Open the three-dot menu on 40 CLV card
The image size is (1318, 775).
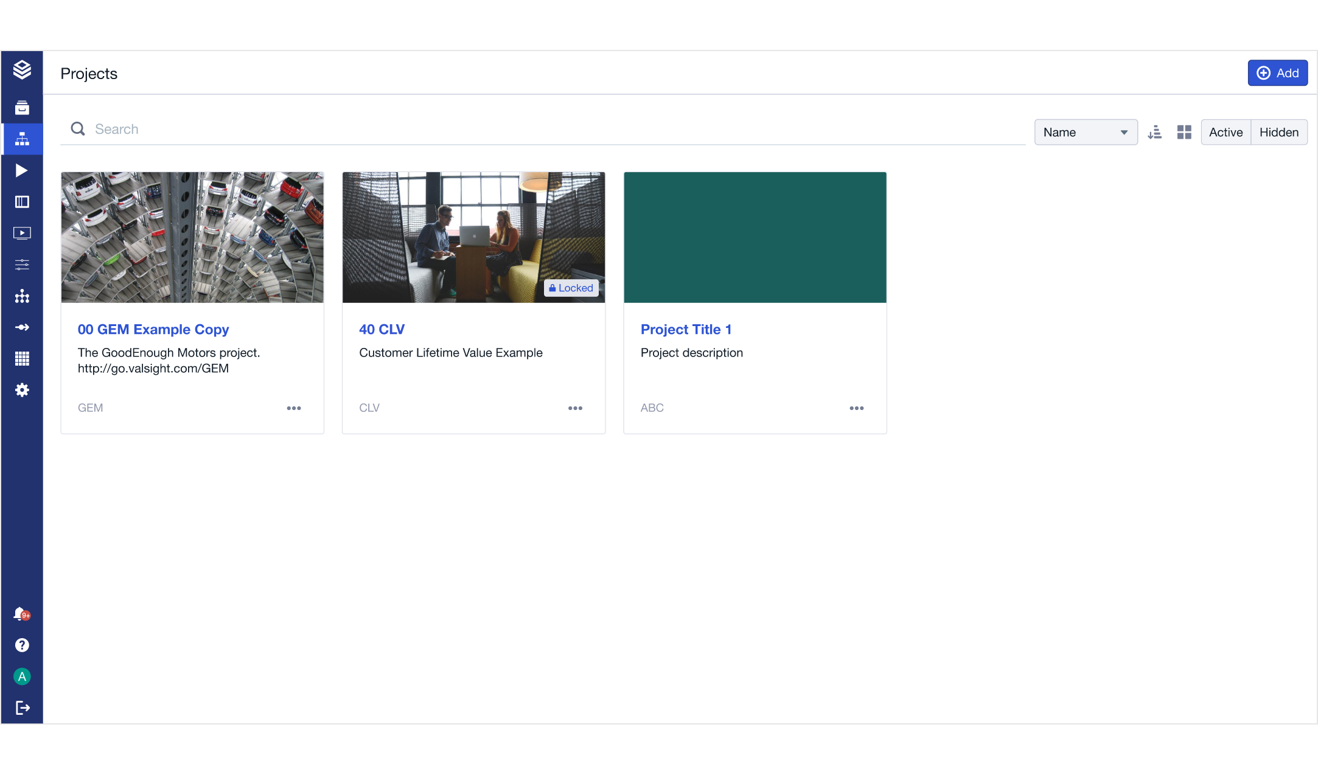[x=575, y=408]
